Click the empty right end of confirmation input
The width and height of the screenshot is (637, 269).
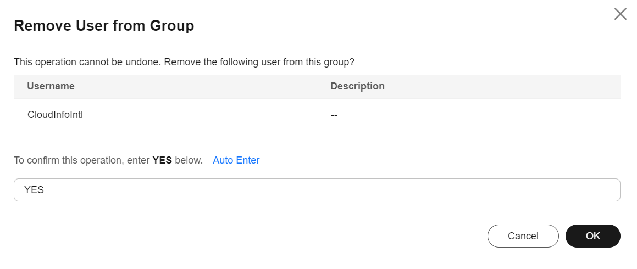(577, 190)
